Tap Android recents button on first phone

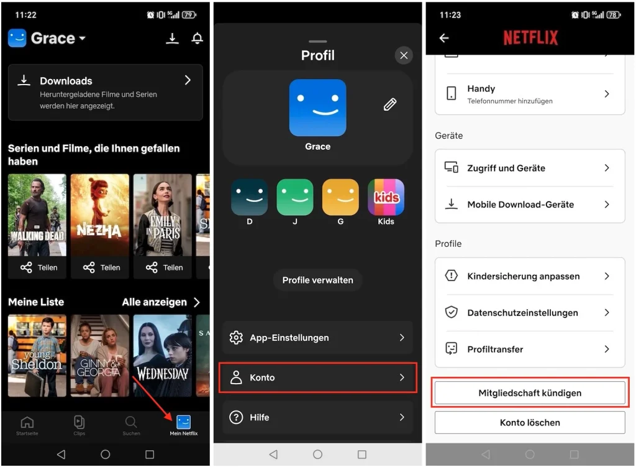pyautogui.click(x=150, y=454)
